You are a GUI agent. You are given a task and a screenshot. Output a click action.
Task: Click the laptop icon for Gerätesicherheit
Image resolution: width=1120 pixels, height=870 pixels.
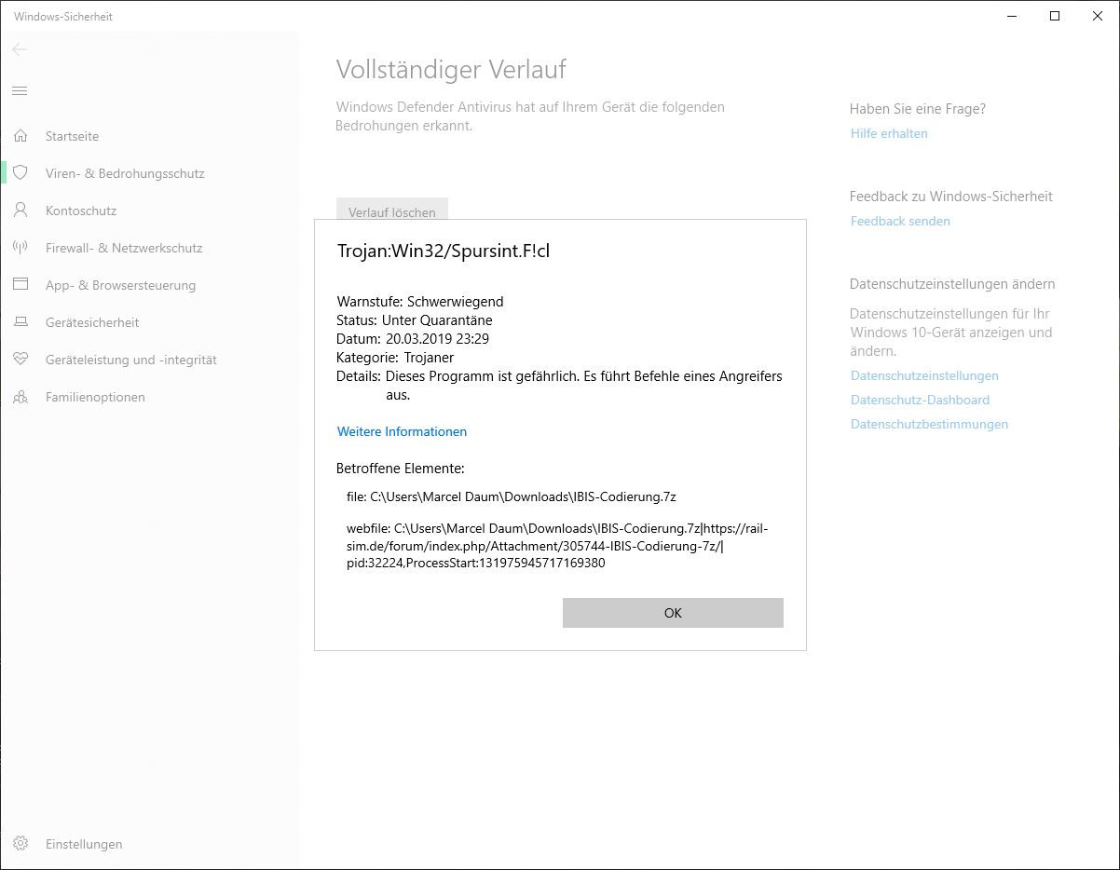click(x=20, y=322)
